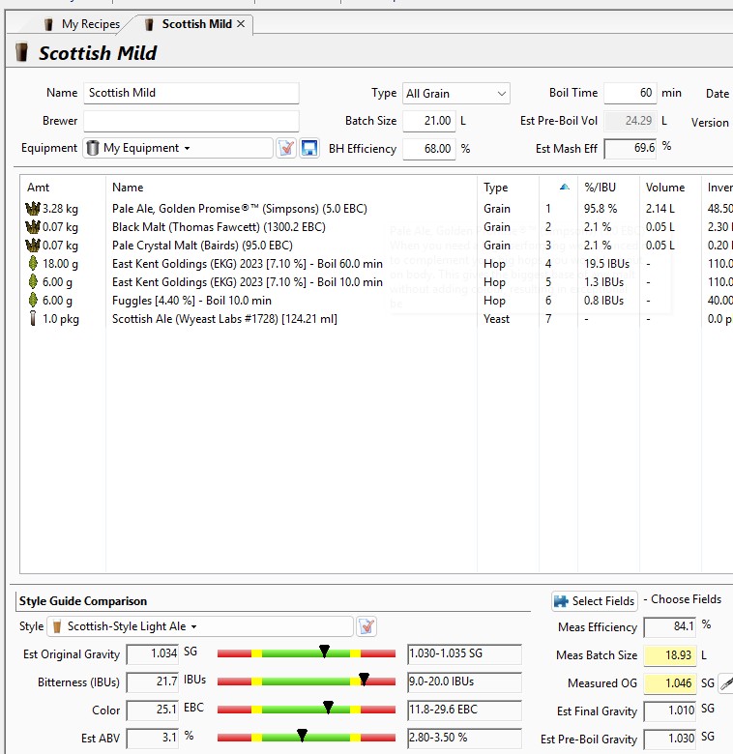Click the hydrometer icon beside Measured OG
The height and width of the screenshot is (754, 733).
tap(725, 683)
